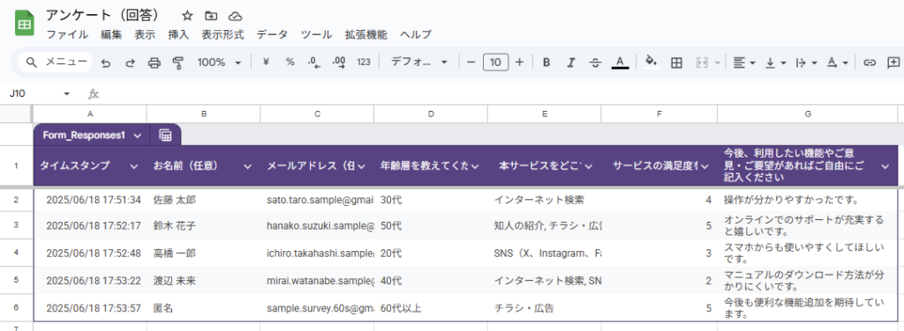Viewport: 904px width, 331px height.
Task: Open the fill color paint bucket
Action: (x=651, y=62)
